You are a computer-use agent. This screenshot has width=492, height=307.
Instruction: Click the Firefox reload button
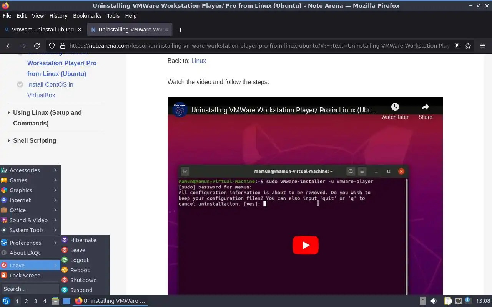[x=37, y=46]
